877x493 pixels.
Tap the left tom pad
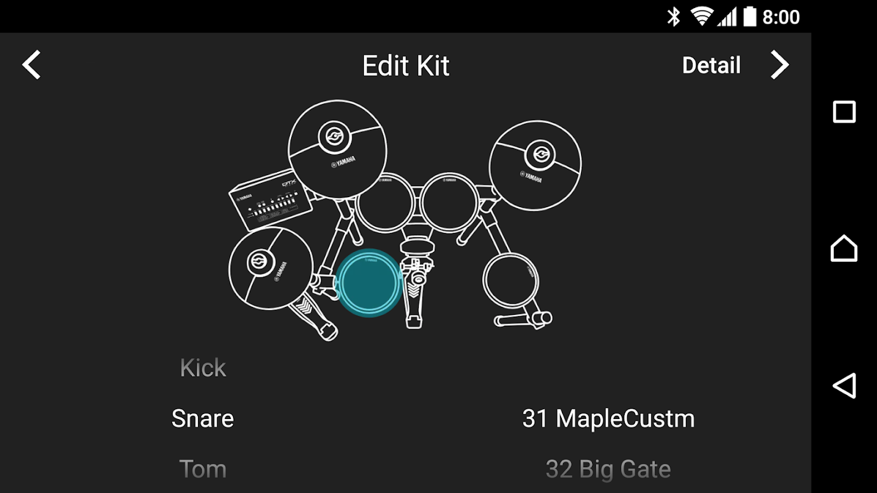[x=385, y=203]
